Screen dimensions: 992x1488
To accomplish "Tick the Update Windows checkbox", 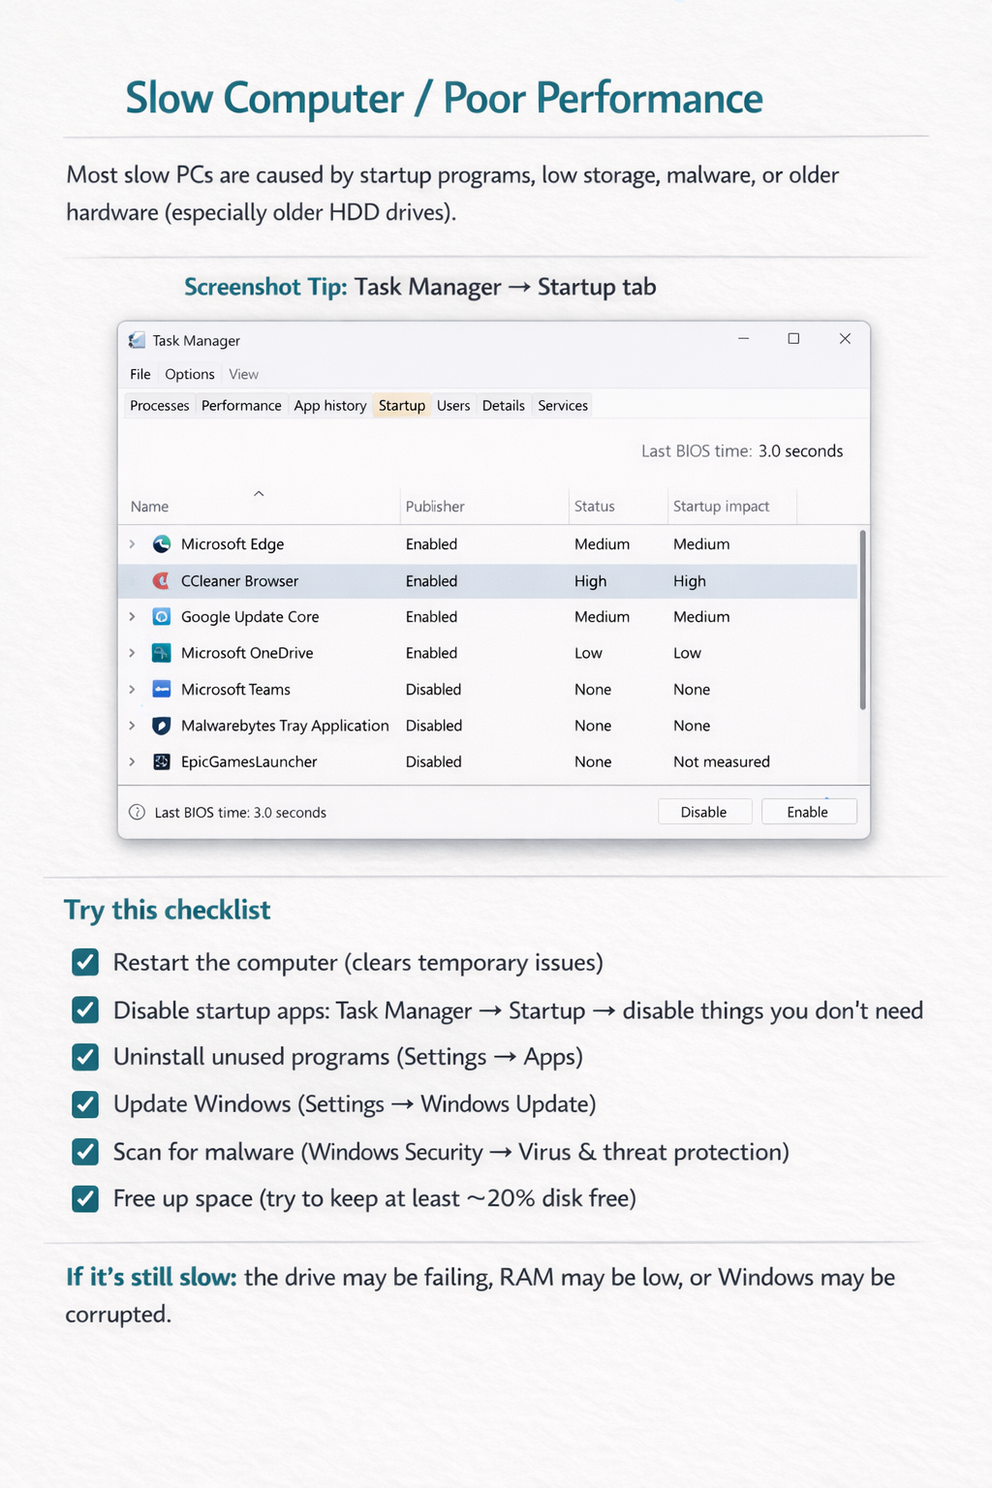I will tap(85, 1103).
